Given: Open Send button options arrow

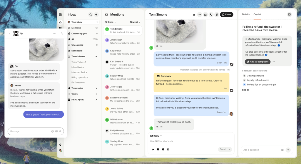Looking at the screenshot, I should coord(229,149).
